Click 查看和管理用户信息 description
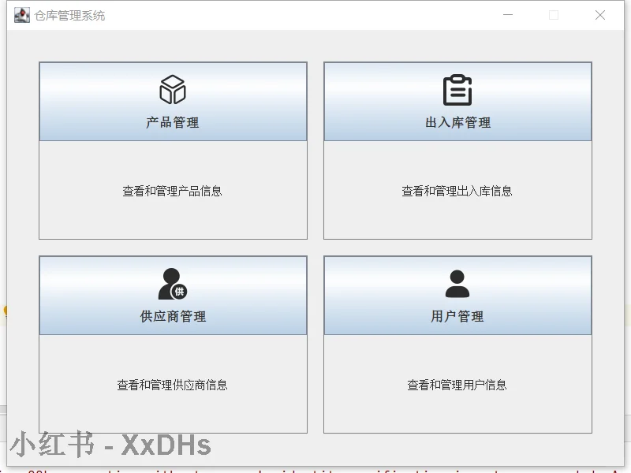This screenshot has width=631, height=473. tap(457, 384)
